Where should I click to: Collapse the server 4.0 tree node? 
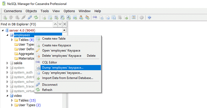3,31
